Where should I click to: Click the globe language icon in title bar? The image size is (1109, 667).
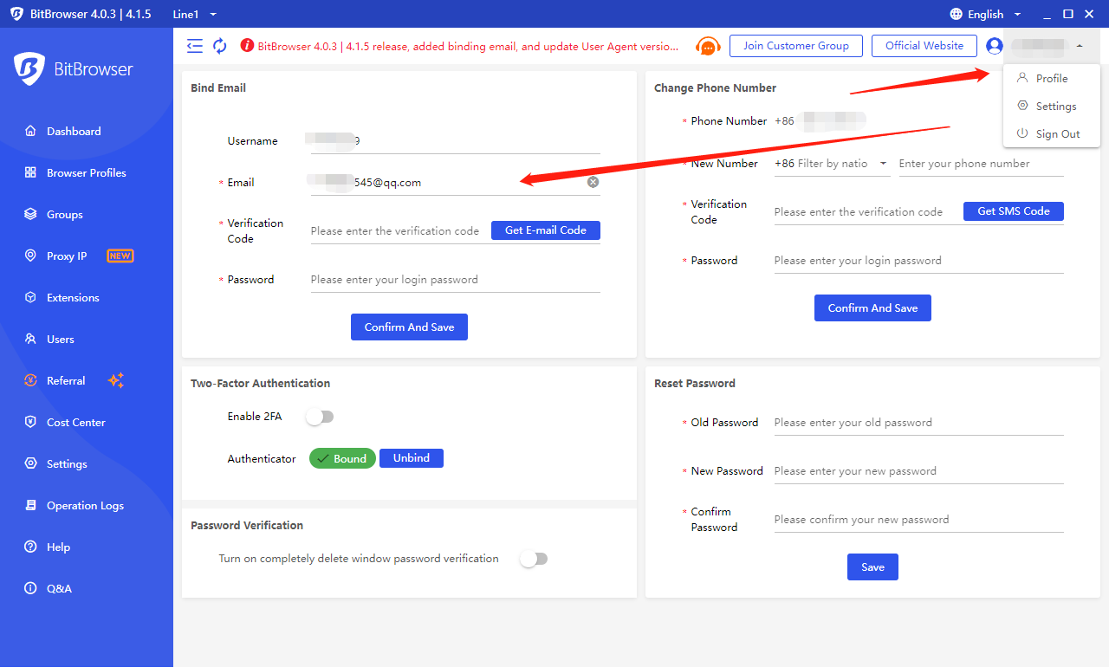pos(957,14)
